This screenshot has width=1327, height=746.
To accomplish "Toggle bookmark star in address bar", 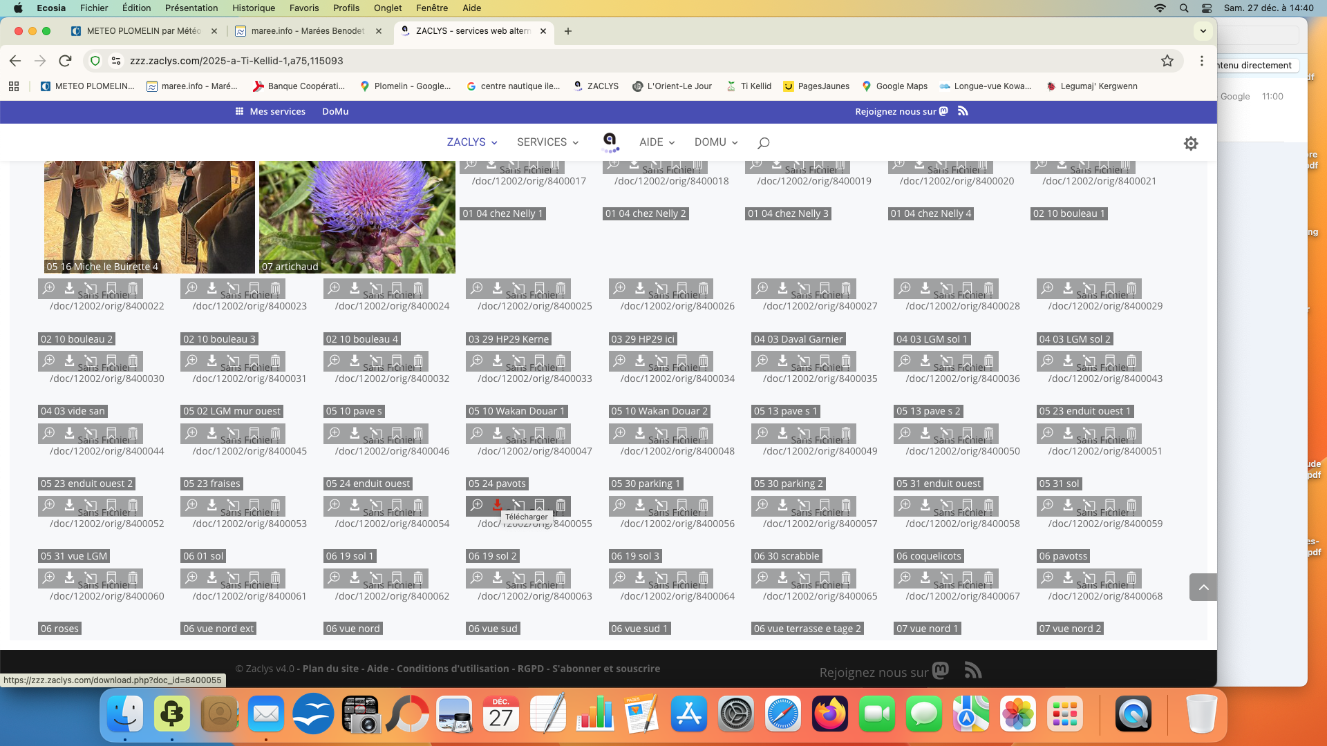I will pyautogui.click(x=1167, y=61).
